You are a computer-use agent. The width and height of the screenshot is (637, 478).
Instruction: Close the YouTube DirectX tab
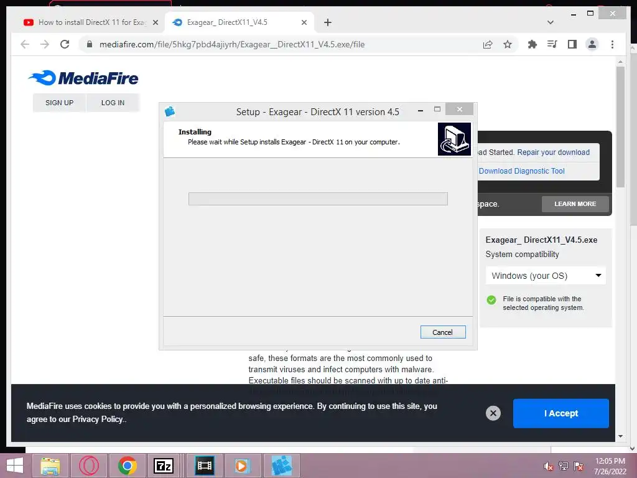coord(155,22)
